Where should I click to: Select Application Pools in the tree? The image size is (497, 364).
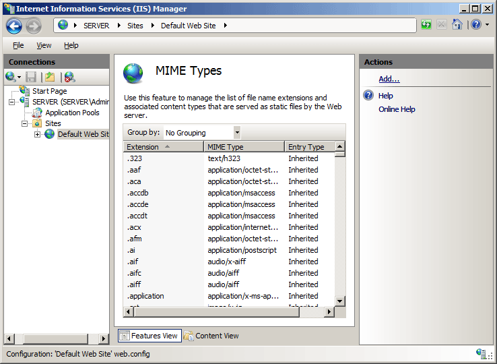pos(72,113)
